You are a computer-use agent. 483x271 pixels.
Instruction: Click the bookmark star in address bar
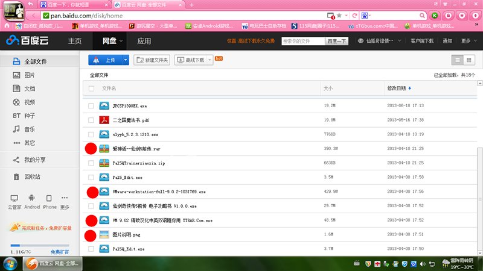point(339,16)
